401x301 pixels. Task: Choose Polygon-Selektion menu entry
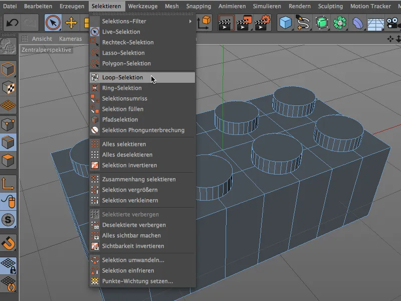[x=142, y=63]
